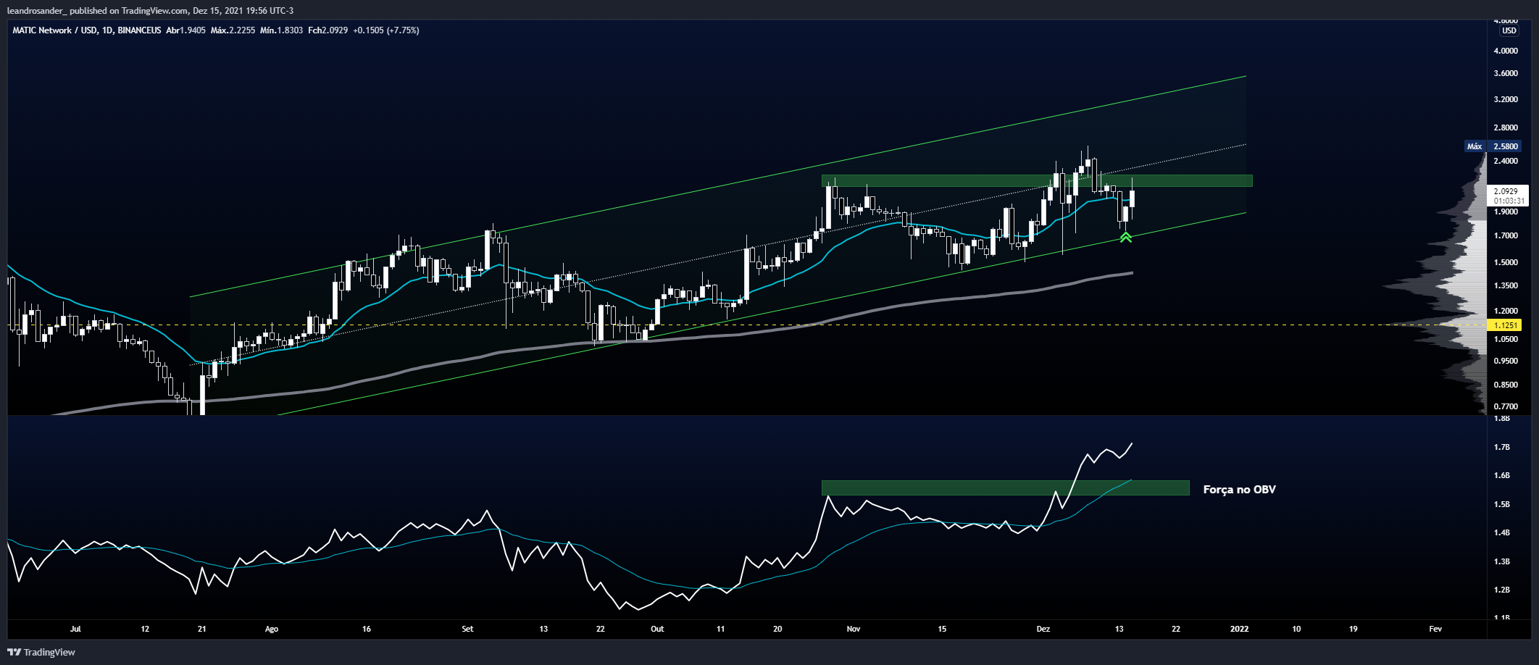Click the yellow 1.1251 price label

(1503, 325)
